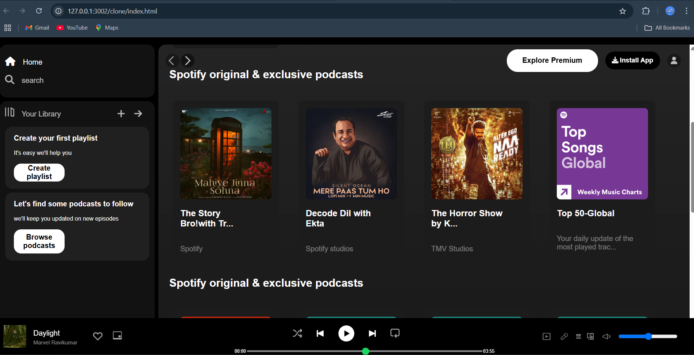This screenshot has width=694, height=355.
Task: Click the Home icon in sidebar
Action: [x=10, y=61]
